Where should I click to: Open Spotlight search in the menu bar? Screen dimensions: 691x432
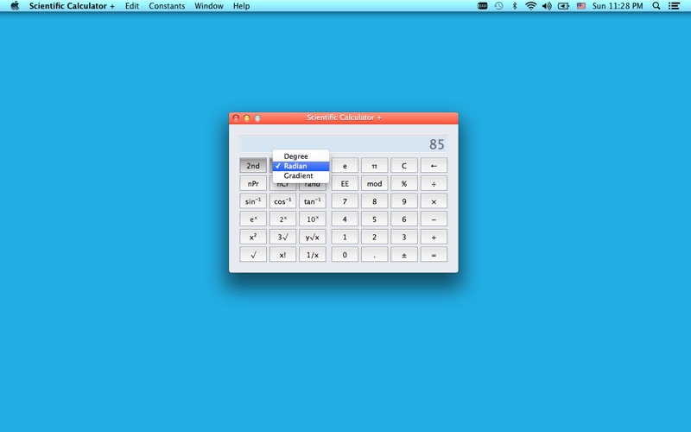[656, 6]
